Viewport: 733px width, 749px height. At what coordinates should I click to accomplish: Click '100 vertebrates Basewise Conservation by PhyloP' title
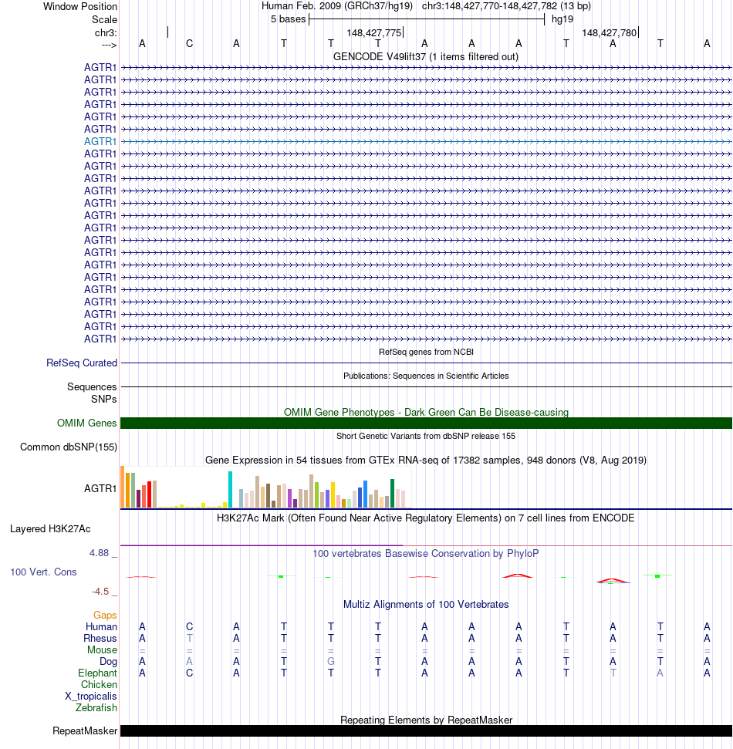point(426,554)
